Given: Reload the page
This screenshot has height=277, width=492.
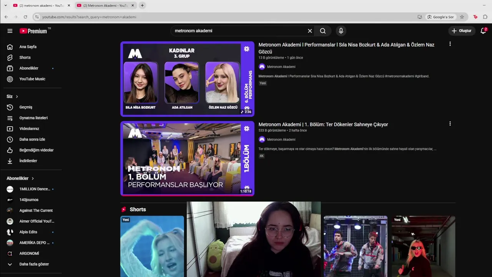Looking at the screenshot, I should tap(25, 17).
